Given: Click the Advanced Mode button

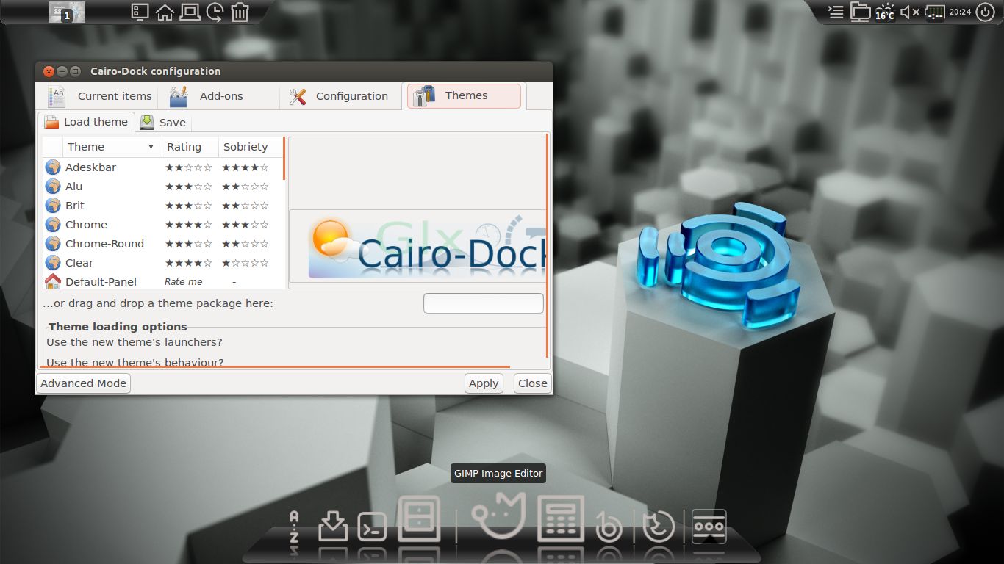Looking at the screenshot, I should (x=84, y=383).
